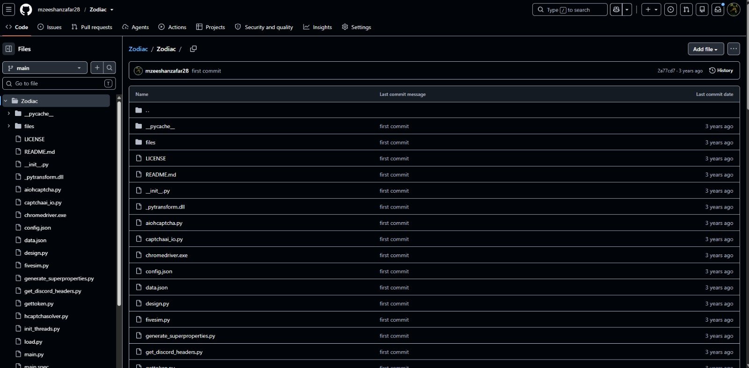Open Copilot chat icon in header
Image resolution: width=749 pixels, height=368 pixels.
click(x=616, y=9)
